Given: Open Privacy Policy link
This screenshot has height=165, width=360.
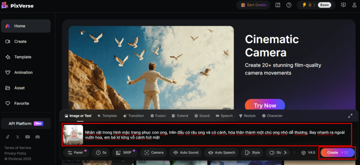Looking at the screenshot, I should pyautogui.click(x=15, y=153).
